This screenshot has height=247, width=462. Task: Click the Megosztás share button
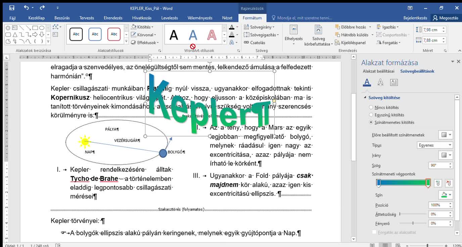[x=446, y=18]
